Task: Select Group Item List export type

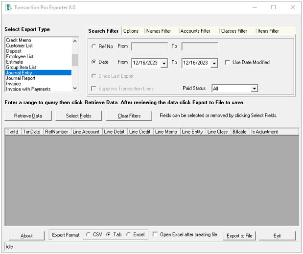Action: tap(38, 67)
